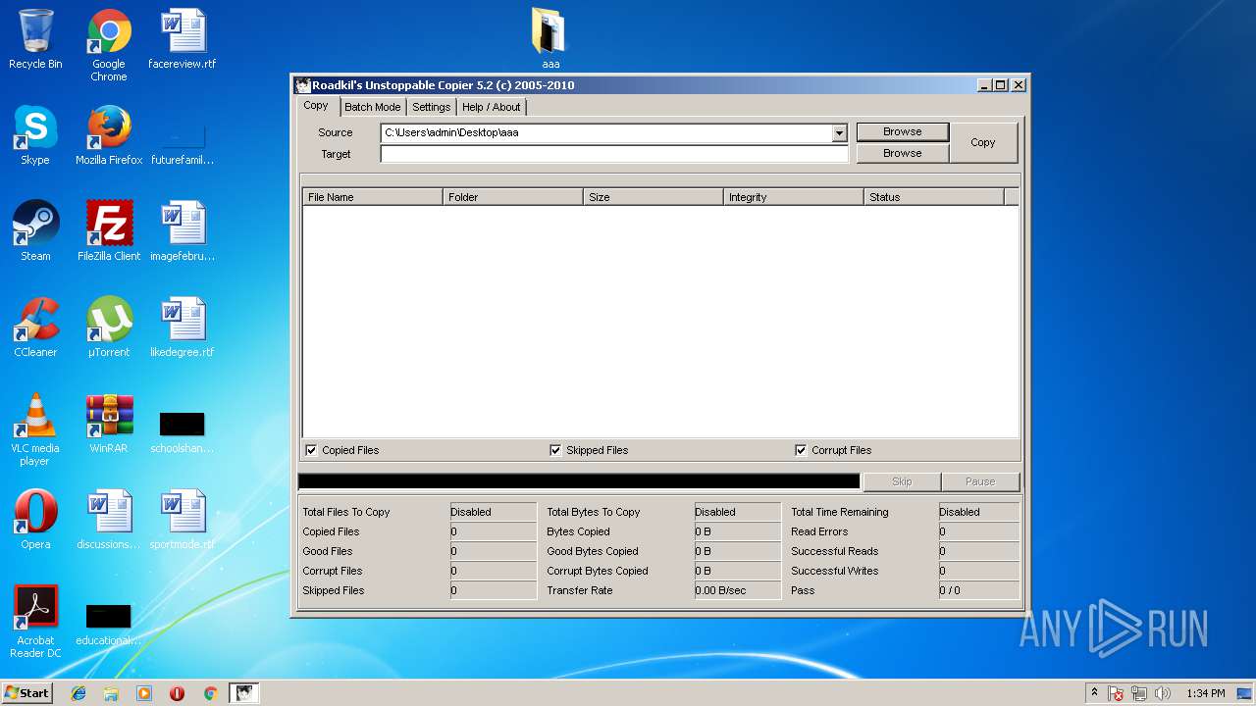Select the futurefamil... desktop file
The height and width of the screenshot is (706, 1256).
(x=183, y=142)
